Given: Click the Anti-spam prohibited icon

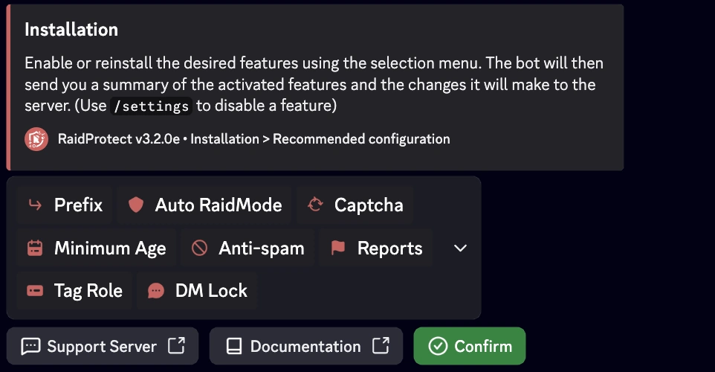Looking at the screenshot, I should (x=199, y=248).
